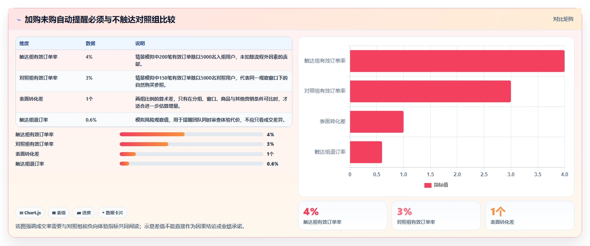Click the 表面转化差 table row label

point(31,99)
